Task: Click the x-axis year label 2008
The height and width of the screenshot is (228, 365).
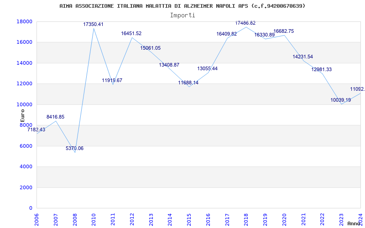Action: click(75, 220)
